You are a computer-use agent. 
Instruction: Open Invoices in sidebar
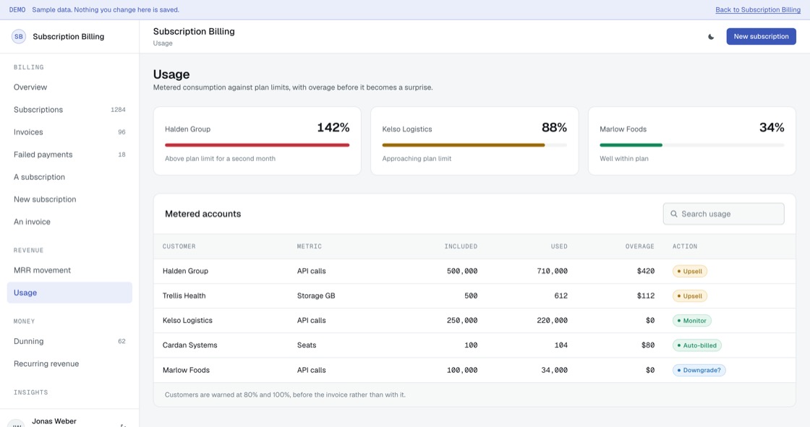pos(69,132)
